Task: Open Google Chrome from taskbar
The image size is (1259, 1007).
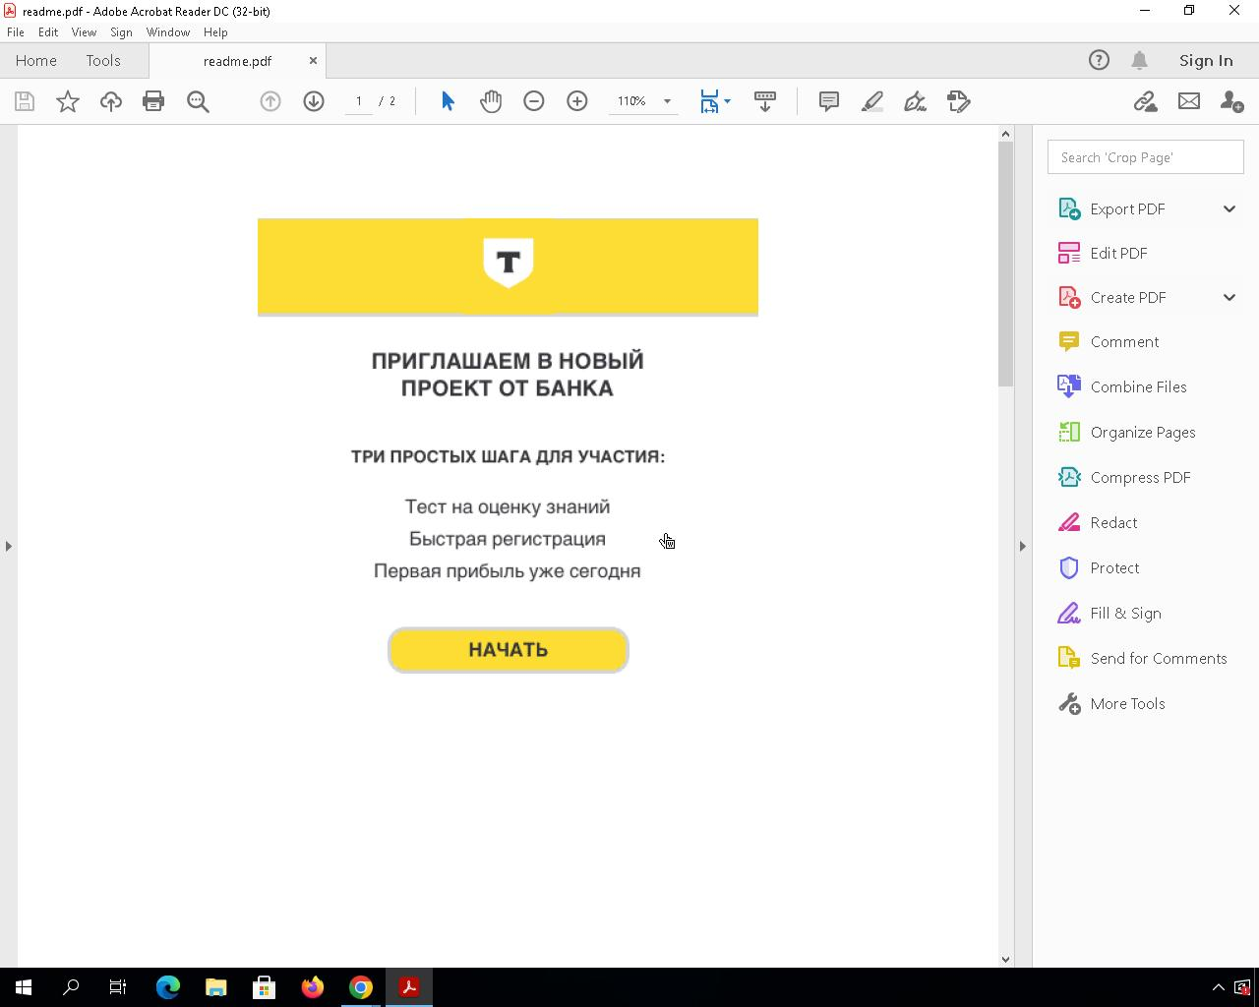Action: (361, 987)
